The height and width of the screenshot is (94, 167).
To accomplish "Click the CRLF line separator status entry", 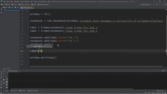I will [x=149, y=93].
